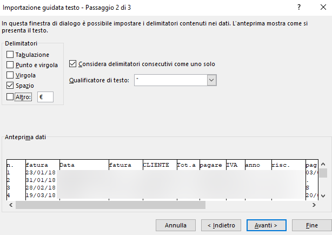Select the pagare column header in preview
332x235 pixels.
click(x=211, y=165)
